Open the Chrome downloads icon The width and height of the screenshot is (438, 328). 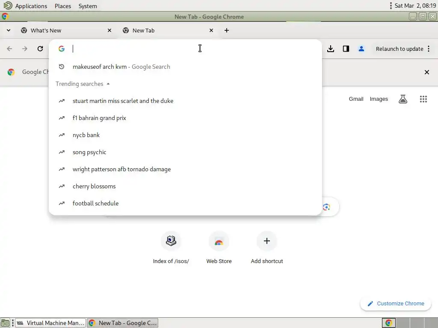click(x=331, y=49)
